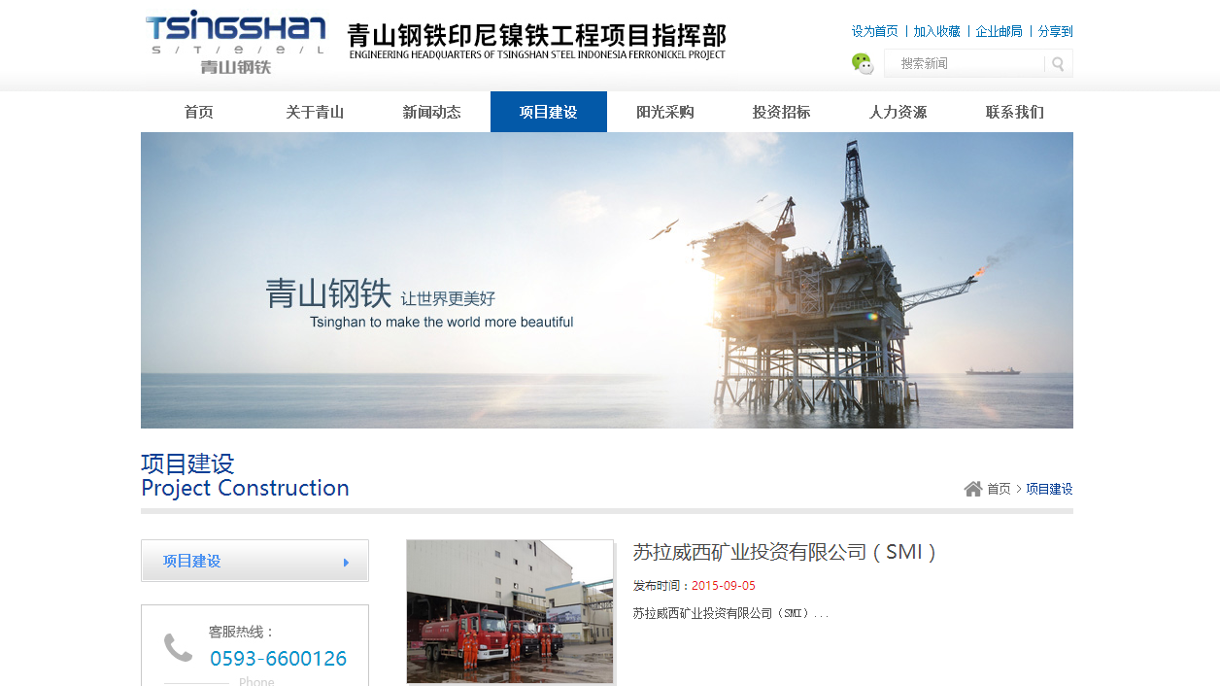1220x686 pixels.
Task: Open the 阳光采购 nav menu item
Action: click(665, 112)
